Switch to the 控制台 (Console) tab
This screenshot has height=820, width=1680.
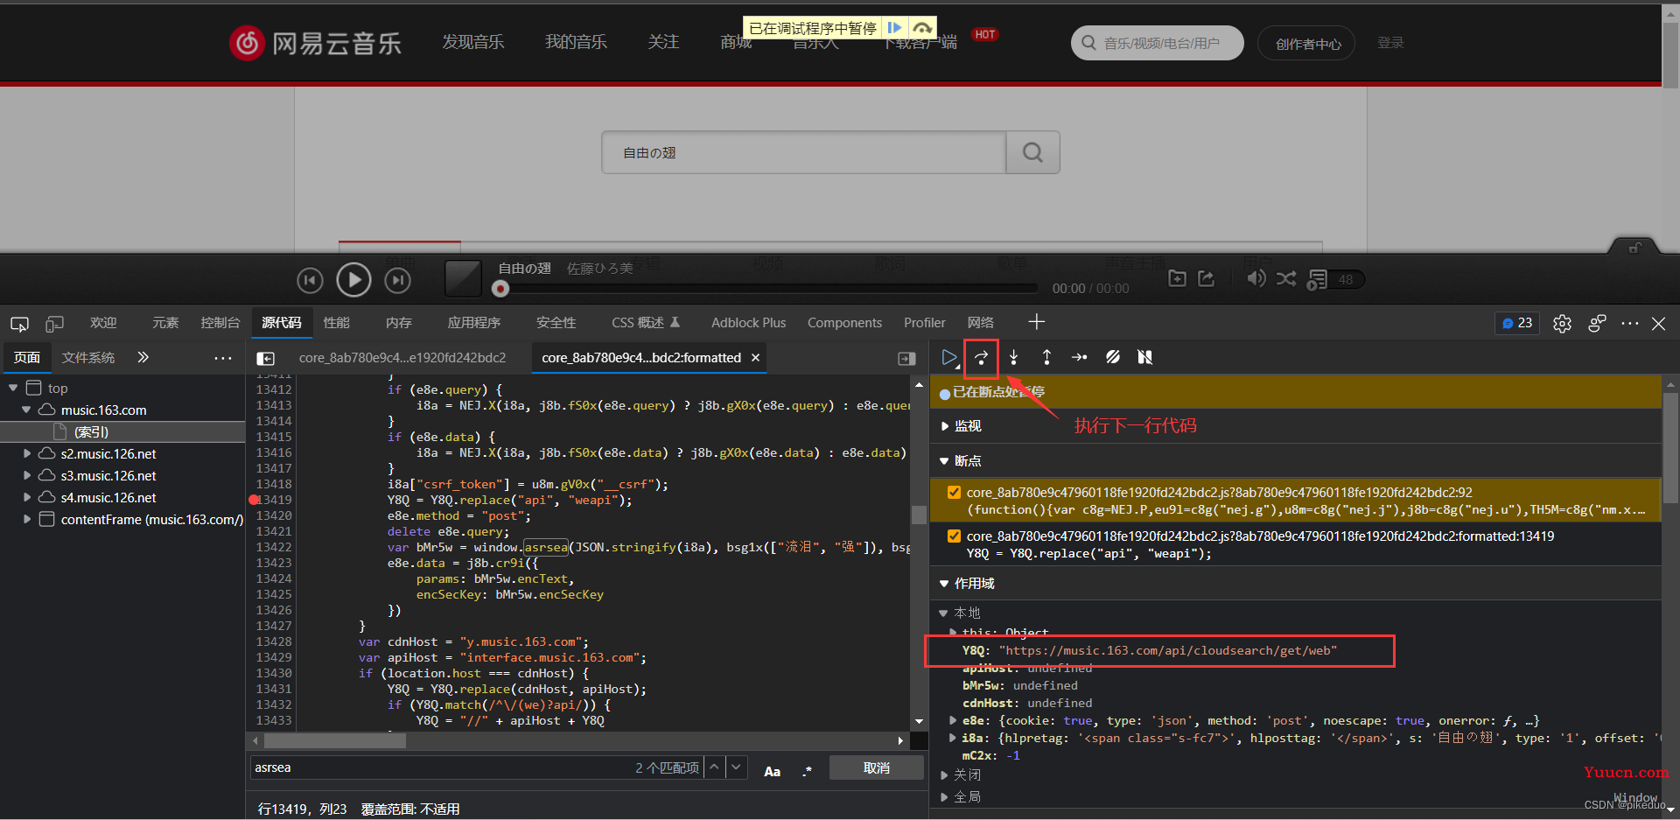220,323
